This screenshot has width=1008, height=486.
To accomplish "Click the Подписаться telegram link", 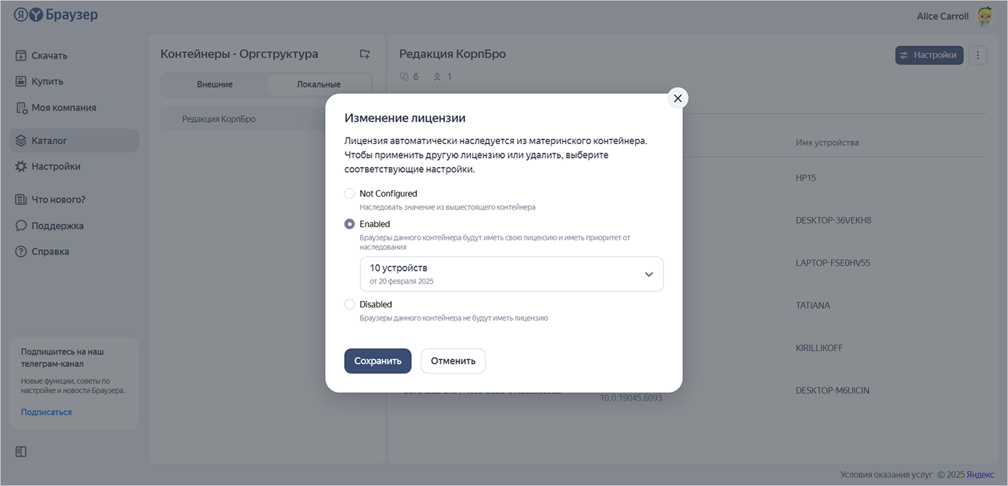I will [46, 412].
